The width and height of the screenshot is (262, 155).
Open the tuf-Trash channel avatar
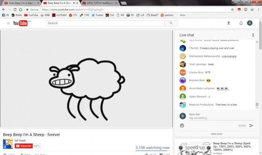tap(8, 144)
